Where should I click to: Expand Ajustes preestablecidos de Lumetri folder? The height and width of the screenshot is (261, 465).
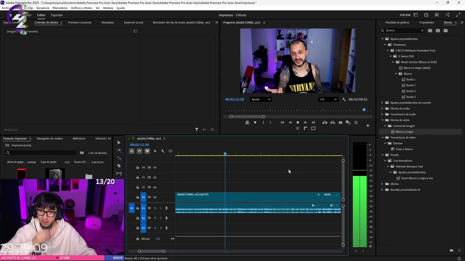pos(382,103)
